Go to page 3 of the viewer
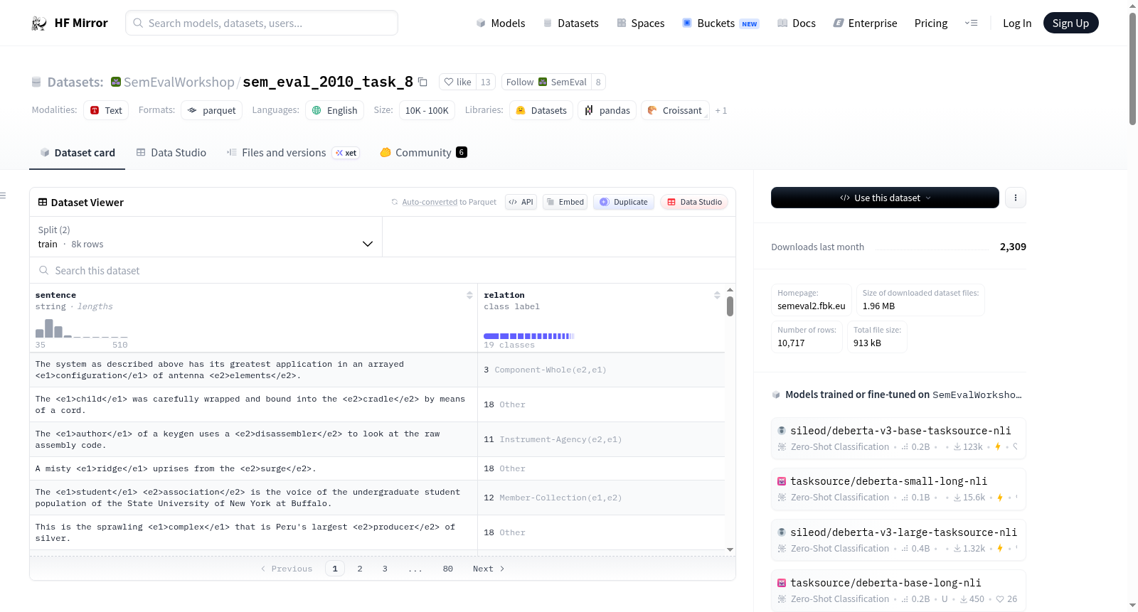The image size is (1138, 612). coord(385,569)
